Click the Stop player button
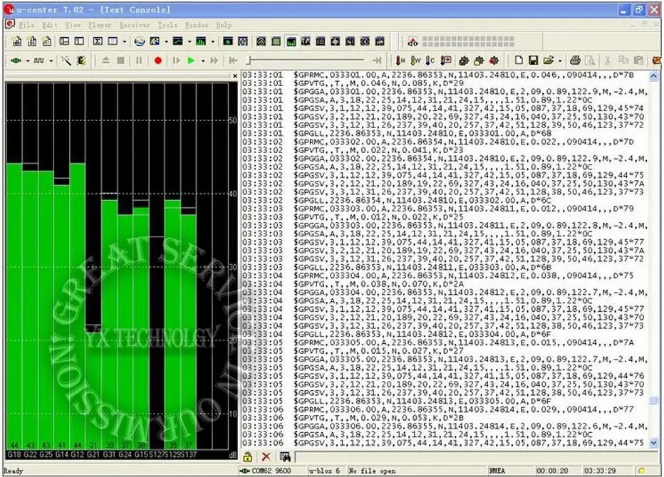Screen dimensions: 664x477 click(120, 61)
